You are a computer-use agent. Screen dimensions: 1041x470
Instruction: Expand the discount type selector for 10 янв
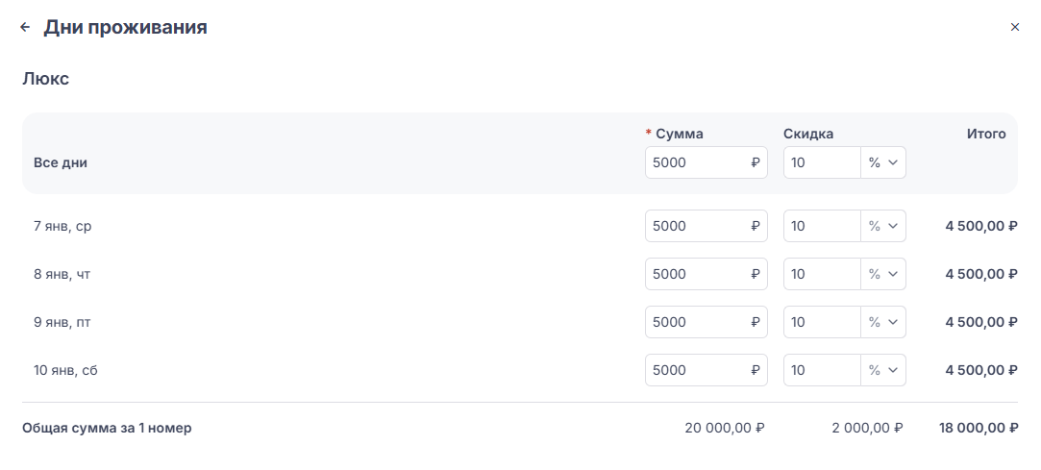883,370
